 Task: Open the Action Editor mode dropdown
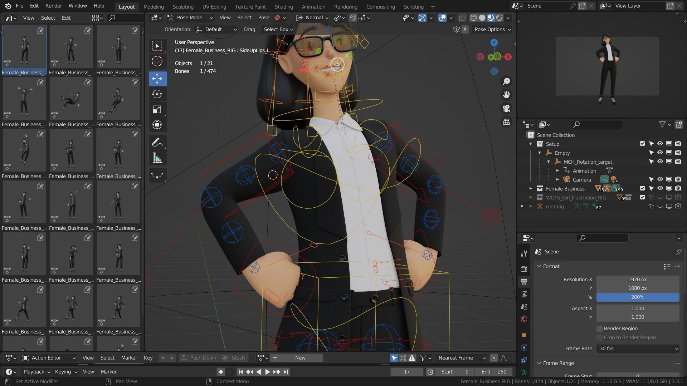click(49, 358)
